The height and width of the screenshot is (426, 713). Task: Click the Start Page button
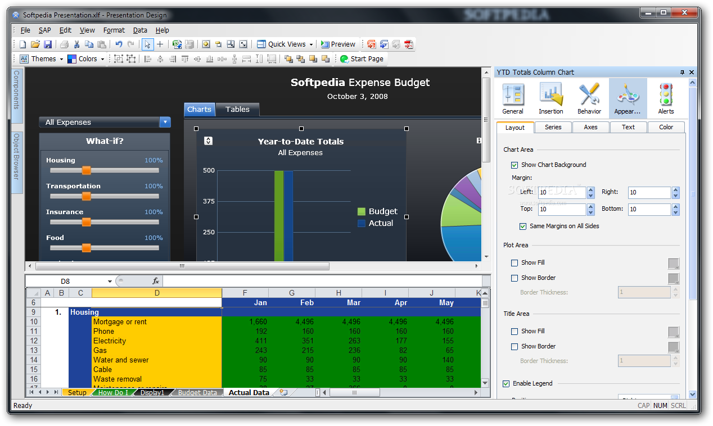pos(362,59)
